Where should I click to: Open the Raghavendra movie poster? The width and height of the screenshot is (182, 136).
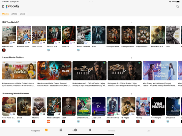click(x=143, y=35)
